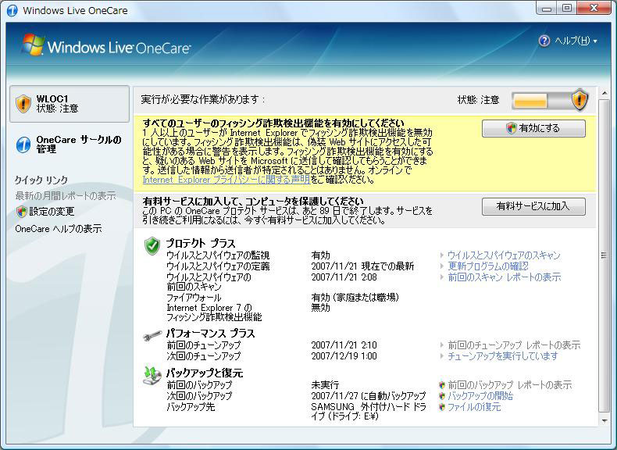The width and height of the screenshot is (617, 450).
Task: Close the Windows Live OneCare window
Action: click(x=594, y=9)
